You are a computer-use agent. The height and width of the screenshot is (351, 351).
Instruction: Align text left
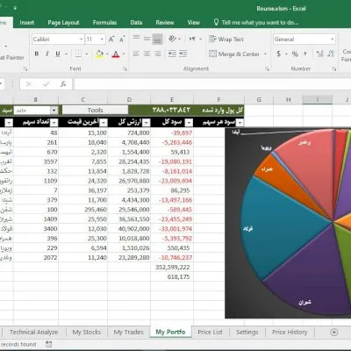136,54
